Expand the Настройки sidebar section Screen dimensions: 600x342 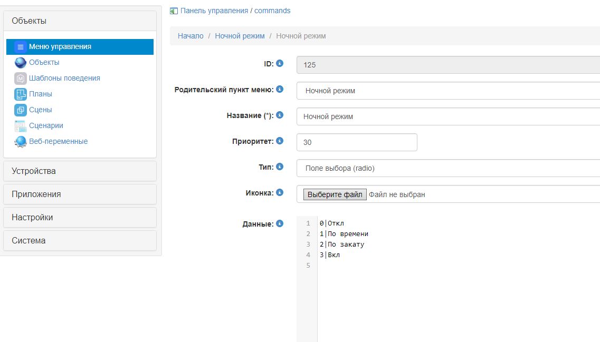tap(80, 218)
